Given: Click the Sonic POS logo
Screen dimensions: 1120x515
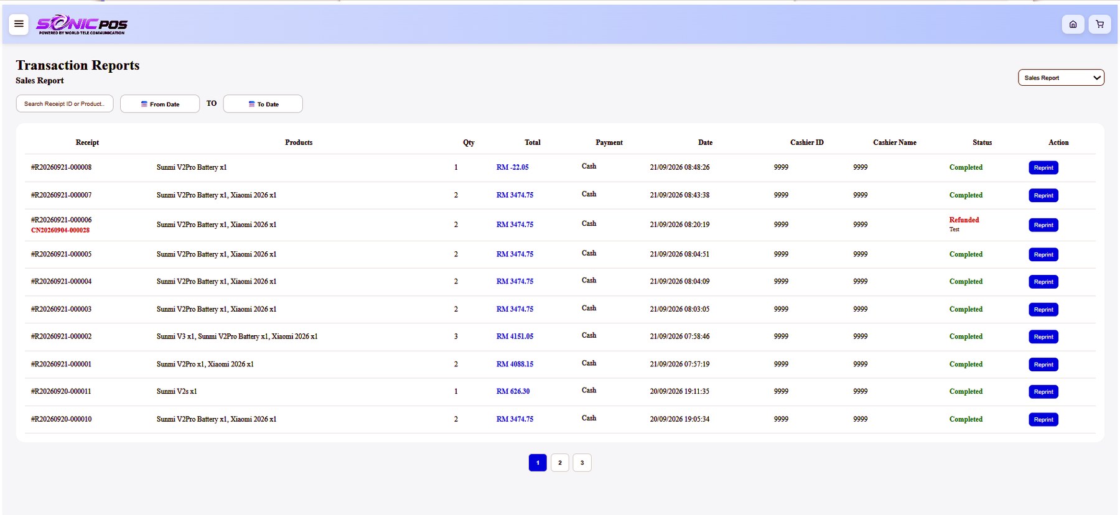Looking at the screenshot, I should pyautogui.click(x=82, y=24).
